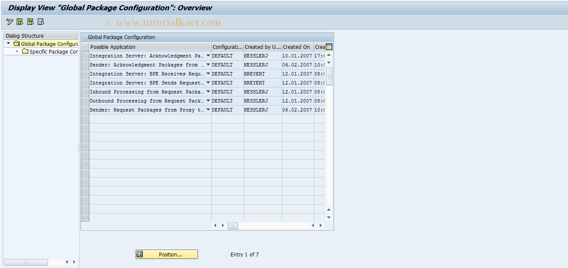This screenshot has height=268, width=568.
Task: Select row marker for Outbound Processing row
Action: [85, 101]
